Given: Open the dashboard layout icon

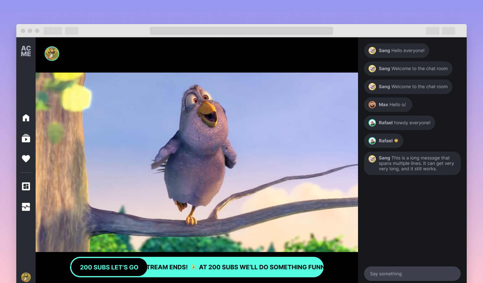Looking at the screenshot, I should [26, 186].
